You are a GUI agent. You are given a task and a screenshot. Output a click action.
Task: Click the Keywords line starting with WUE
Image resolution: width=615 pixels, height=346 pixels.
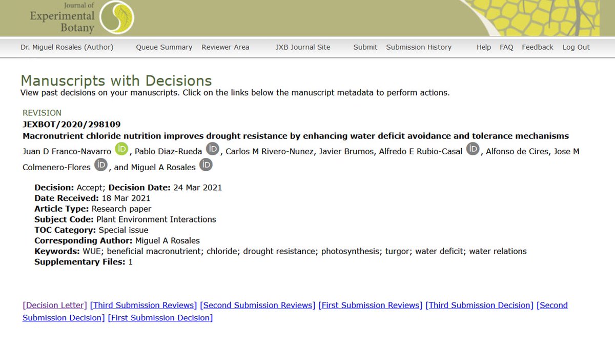click(280, 251)
